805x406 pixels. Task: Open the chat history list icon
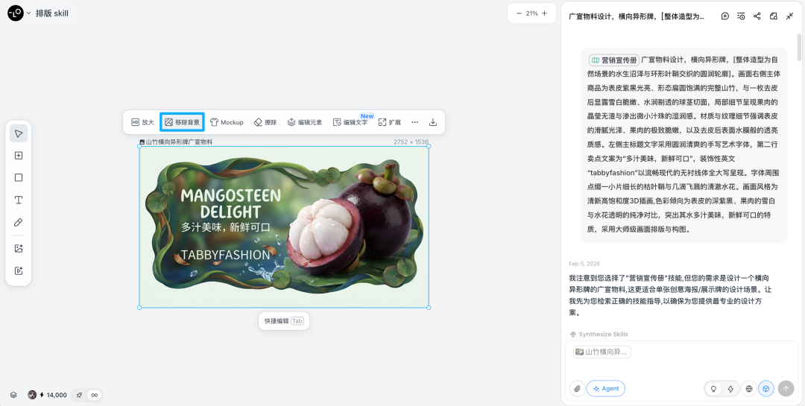pos(741,16)
